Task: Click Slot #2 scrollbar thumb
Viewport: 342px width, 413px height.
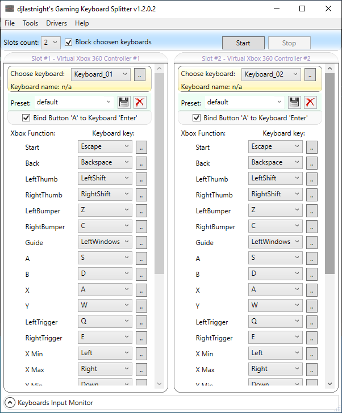Action: pyautogui.click(x=330, y=174)
